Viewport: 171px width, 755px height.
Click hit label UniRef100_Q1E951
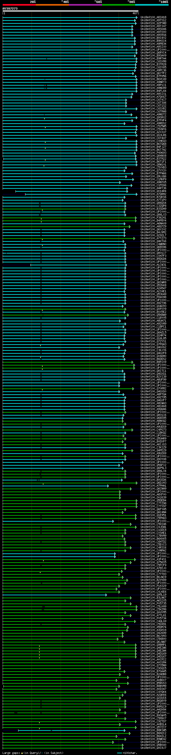(x=153, y=515)
